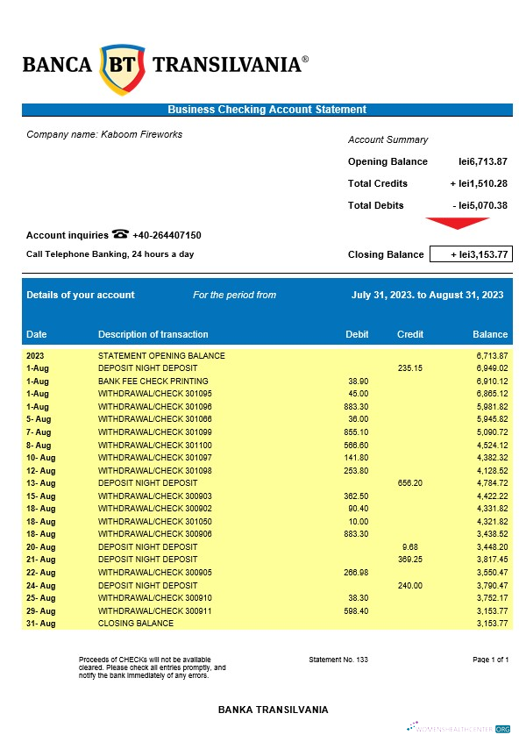Click the Description of transaction header
Viewport: 519px width, 742px height.
[153, 334]
